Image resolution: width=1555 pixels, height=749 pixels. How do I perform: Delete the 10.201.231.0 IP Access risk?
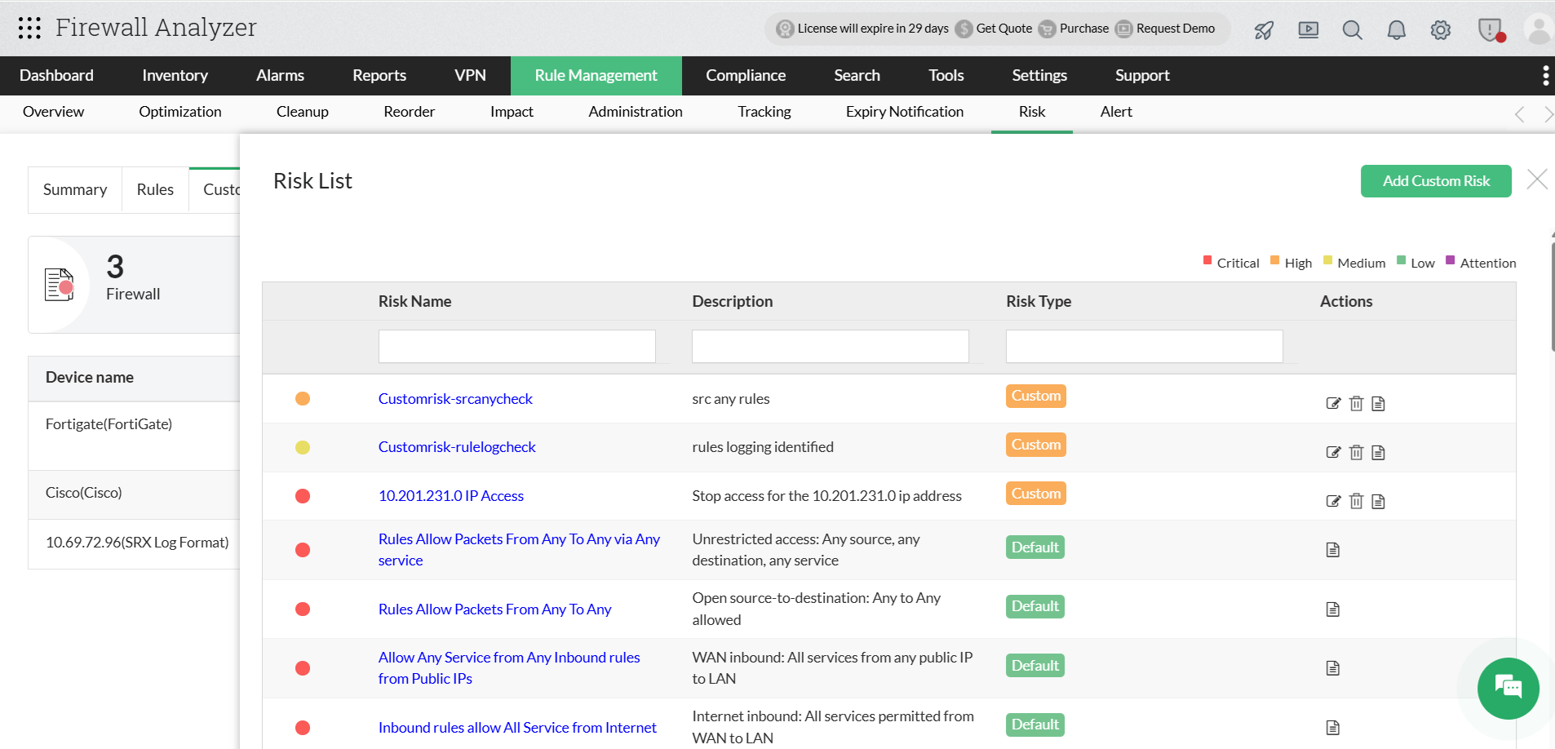(1356, 501)
